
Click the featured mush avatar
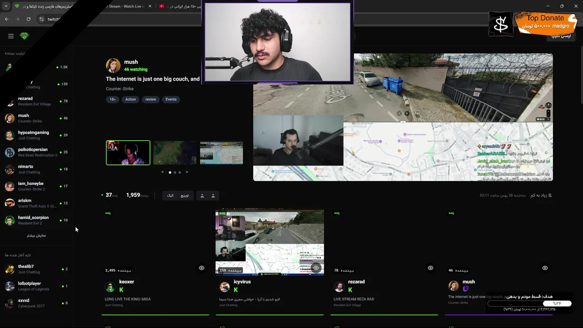113,66
